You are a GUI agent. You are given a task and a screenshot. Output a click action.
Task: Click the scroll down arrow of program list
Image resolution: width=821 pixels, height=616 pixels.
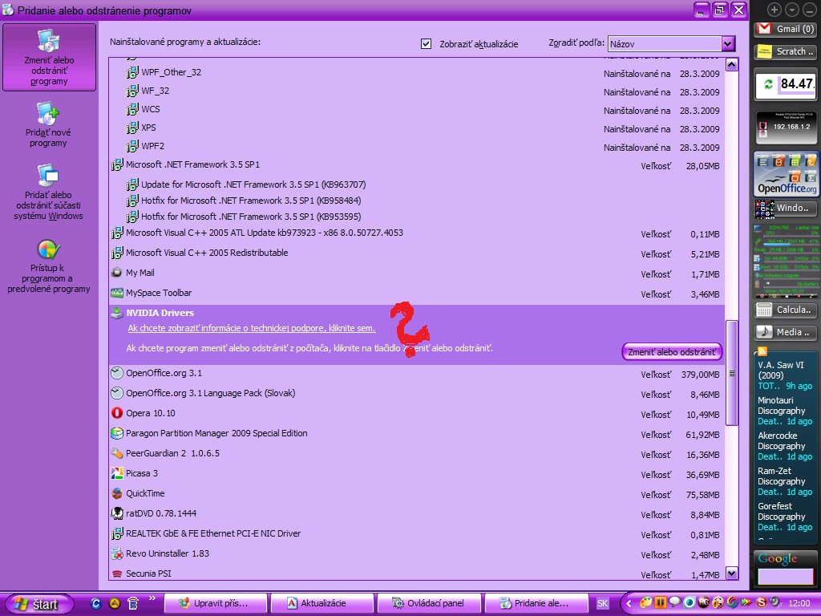point(731,573)
